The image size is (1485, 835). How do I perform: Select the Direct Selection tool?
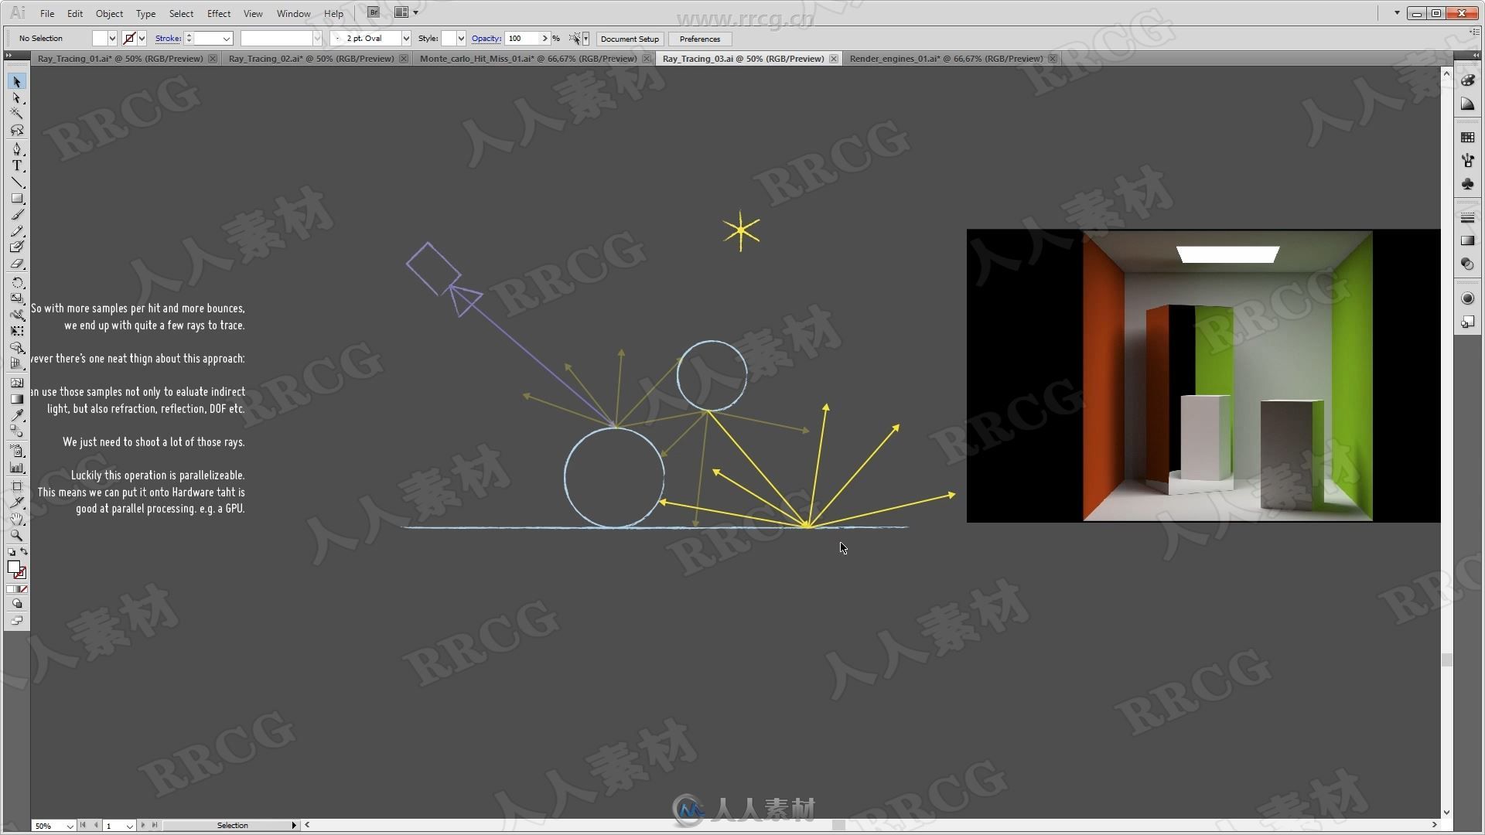(17, 98)
